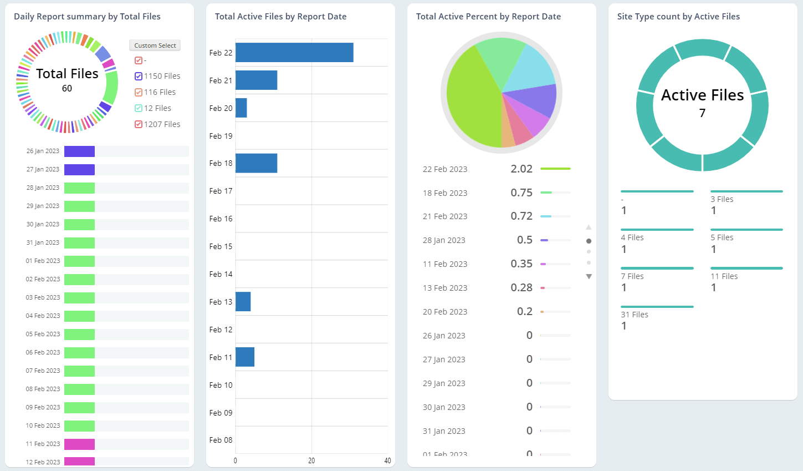
Task: Click the "Total Active Files by Report Date" heading
Action: 280,17
